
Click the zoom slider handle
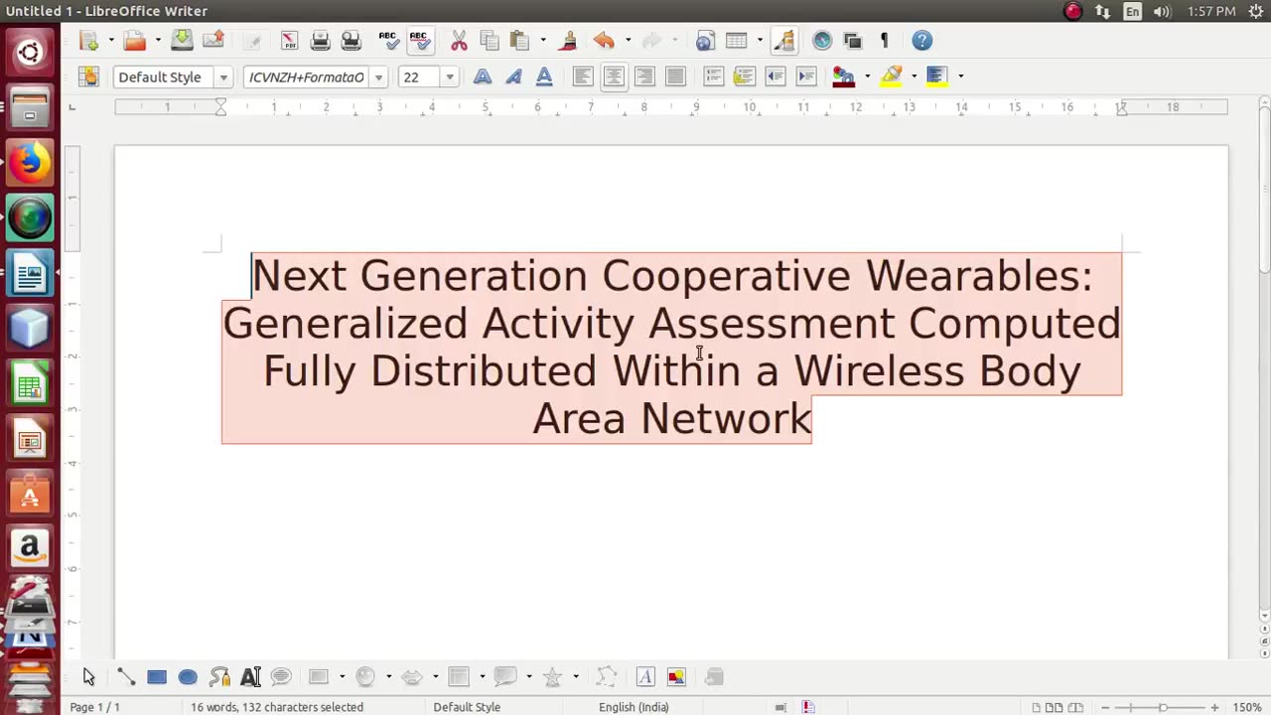point(1163,707)
